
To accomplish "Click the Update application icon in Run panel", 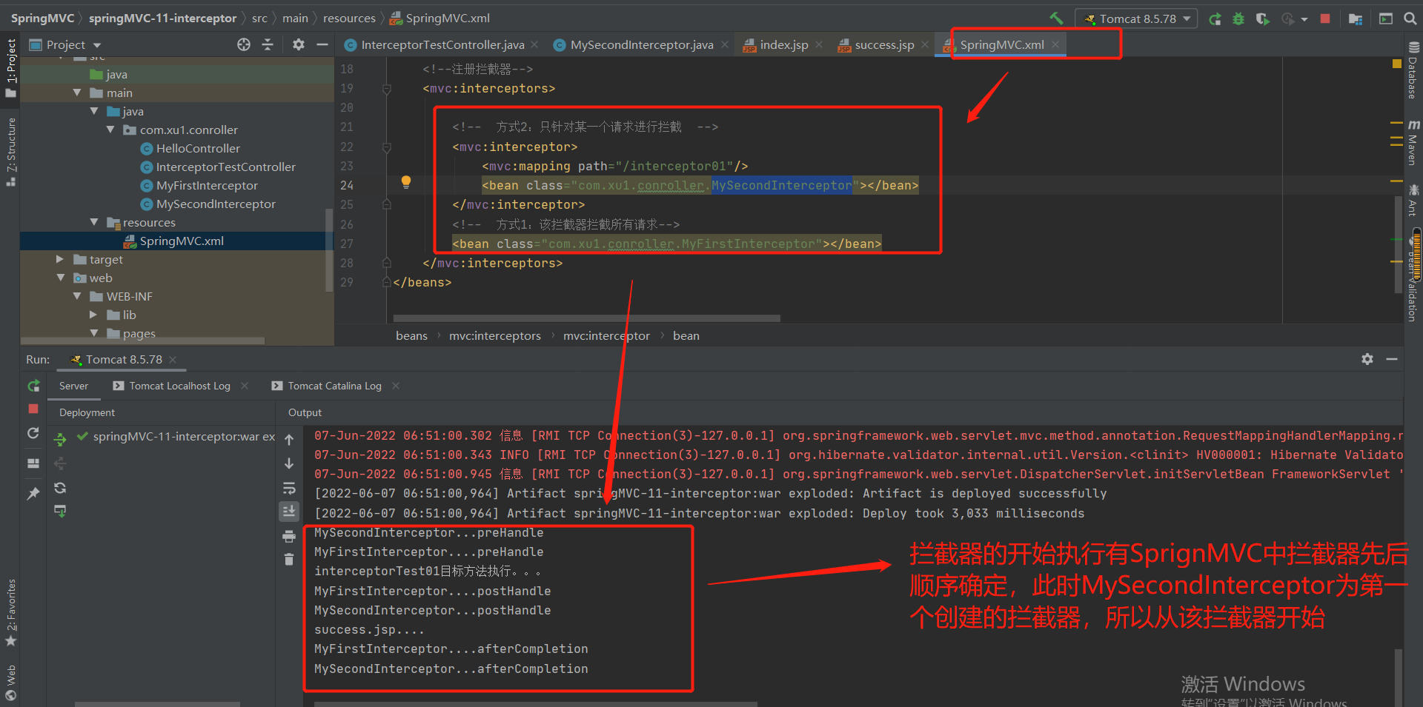I will point(33,433).
